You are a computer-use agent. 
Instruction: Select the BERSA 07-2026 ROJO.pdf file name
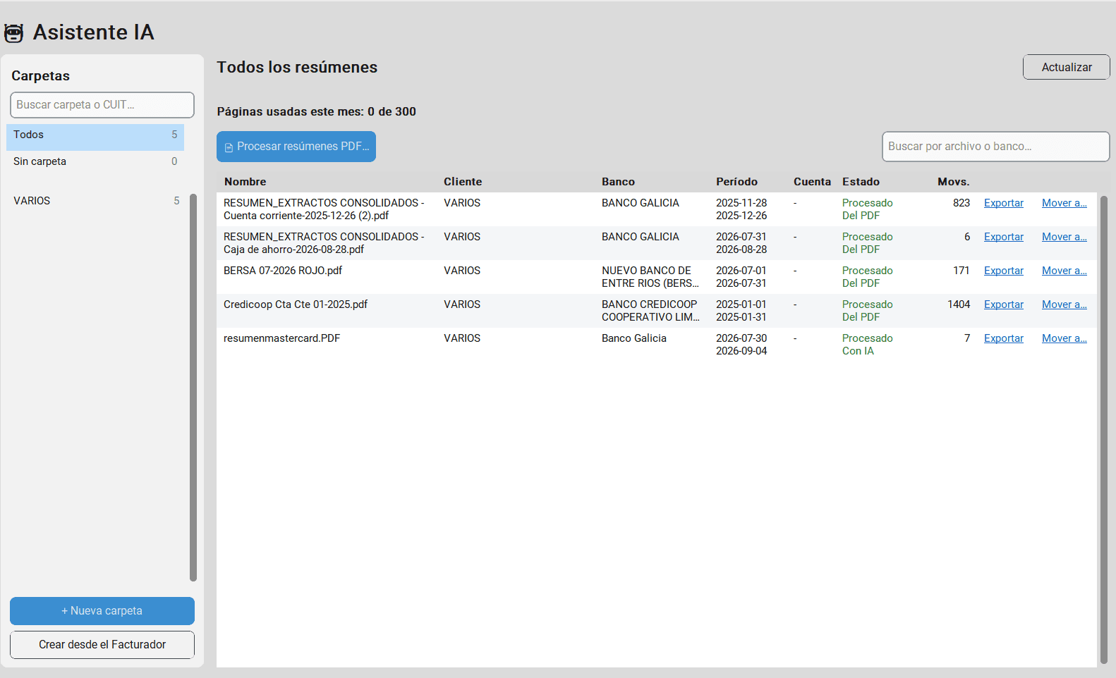(283, 271)
